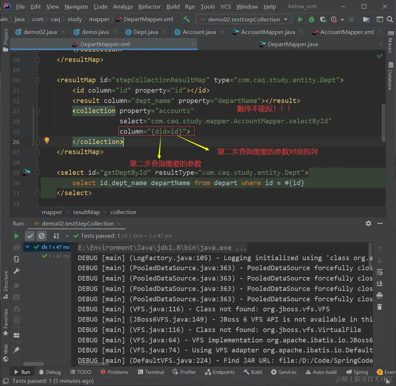Click mapper breadcrumb in navigation bar
Viewport: 396px width, 386px height.
(x=99, y=19)
